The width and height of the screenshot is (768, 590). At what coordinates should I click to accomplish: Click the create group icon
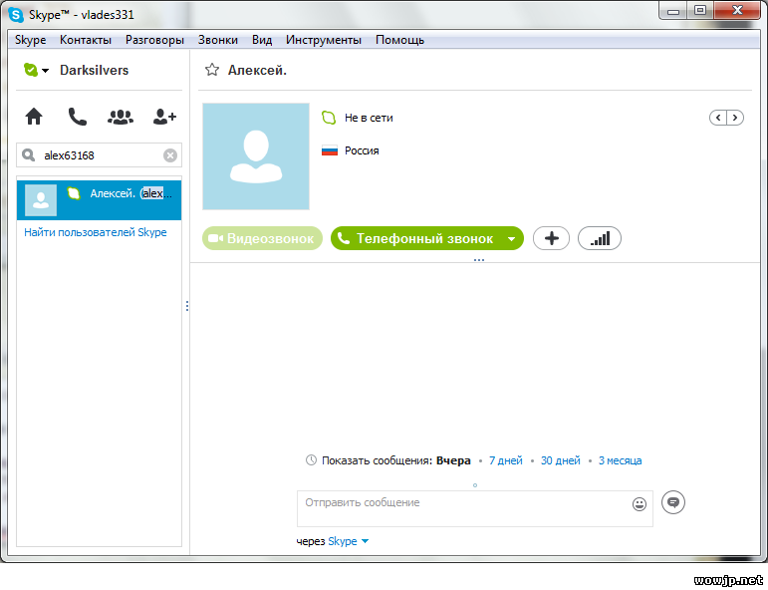coord(121,117)
